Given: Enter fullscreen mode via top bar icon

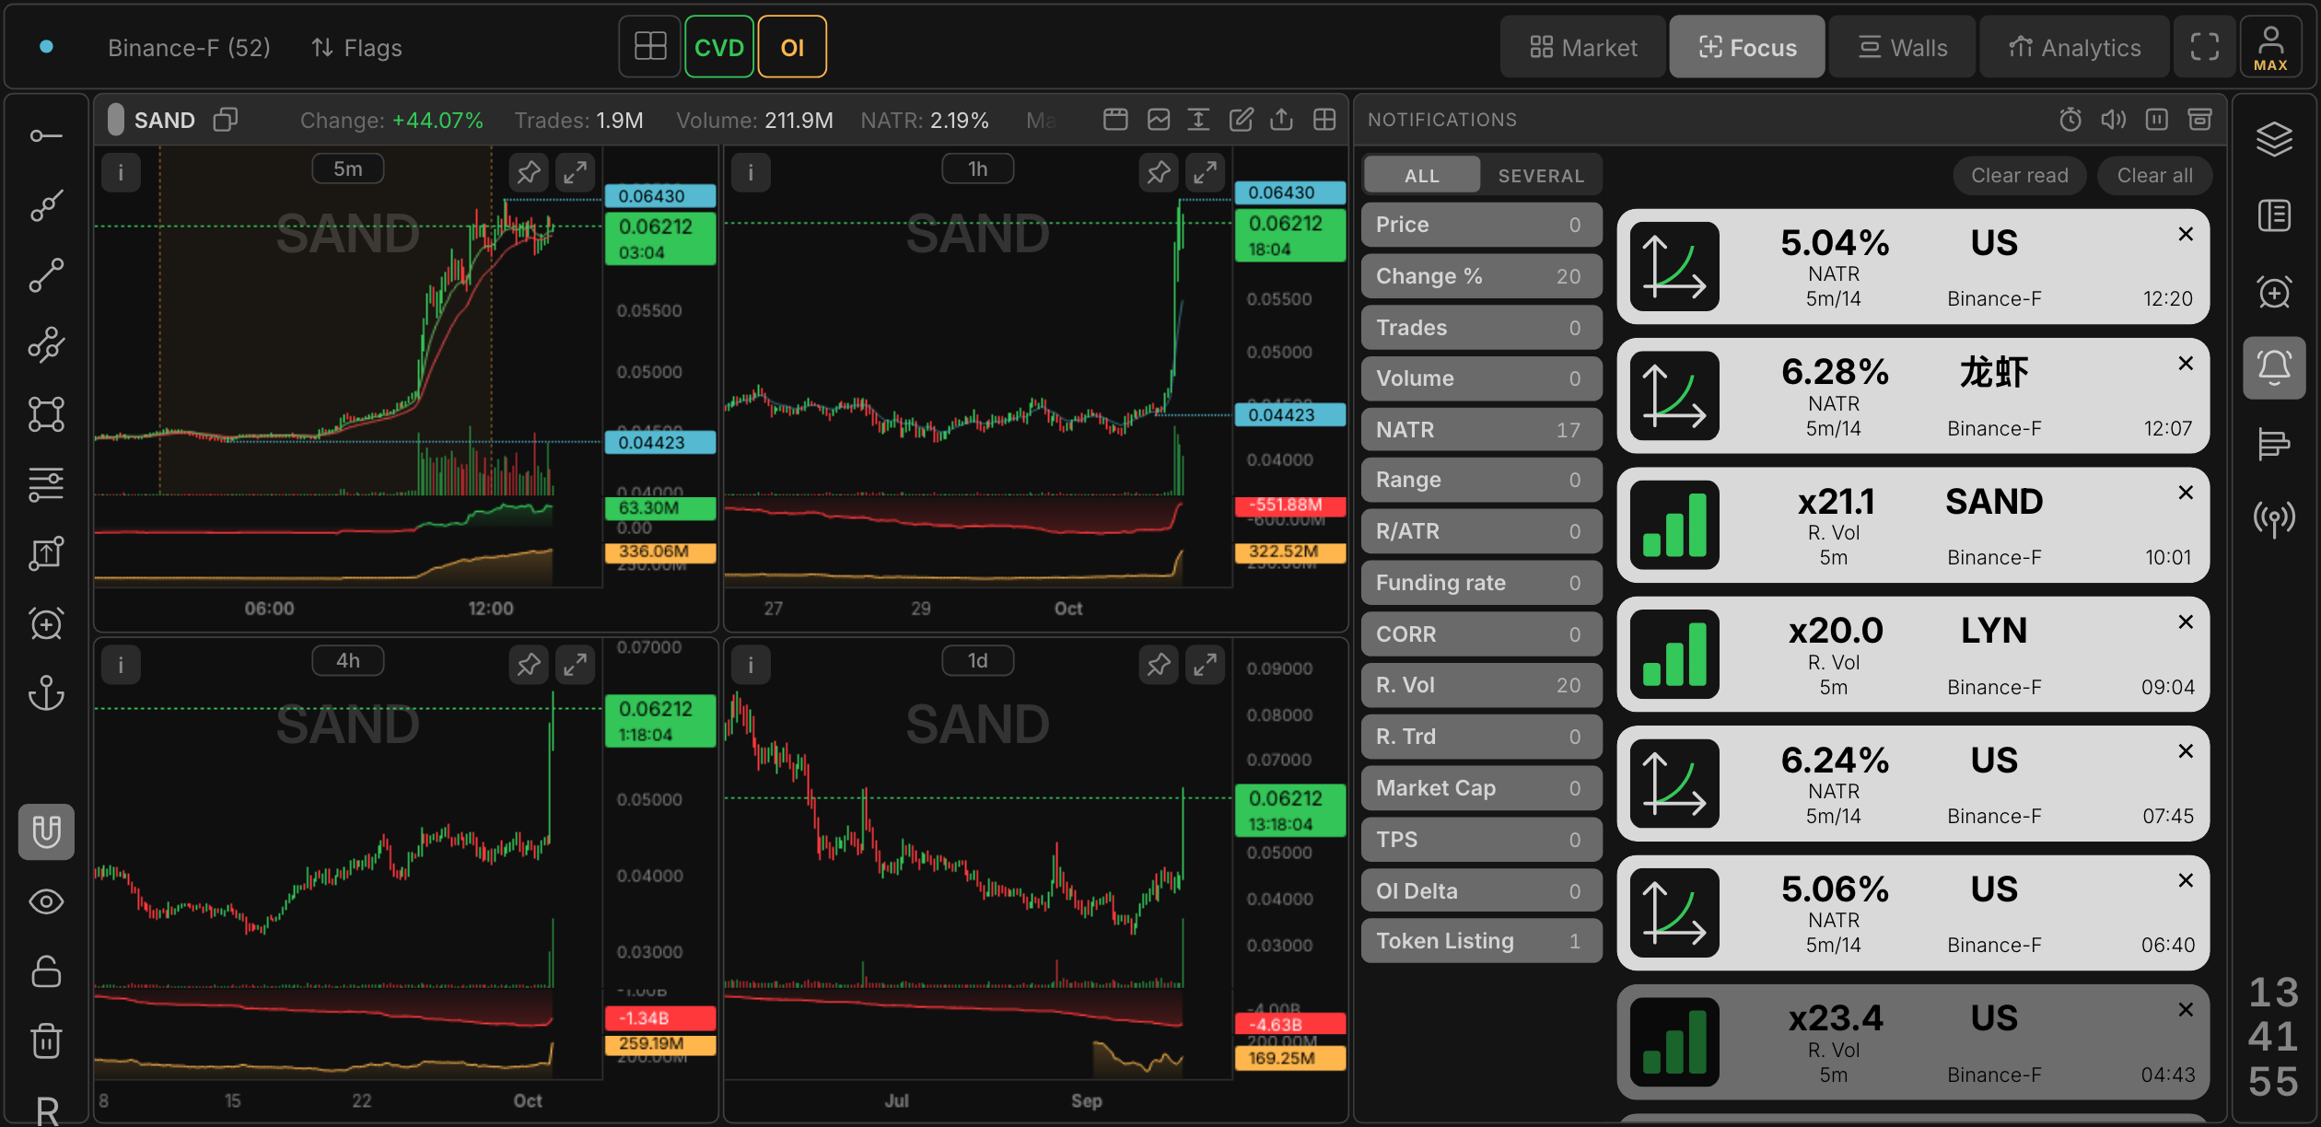Looking at the screenshot, I should (x=2204, y=47).
